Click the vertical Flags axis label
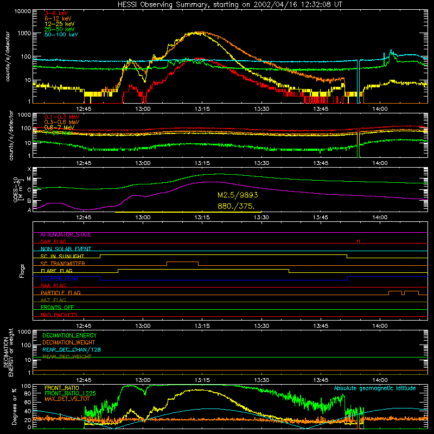This screenshot has height=434, width=434. click(22, 271)
